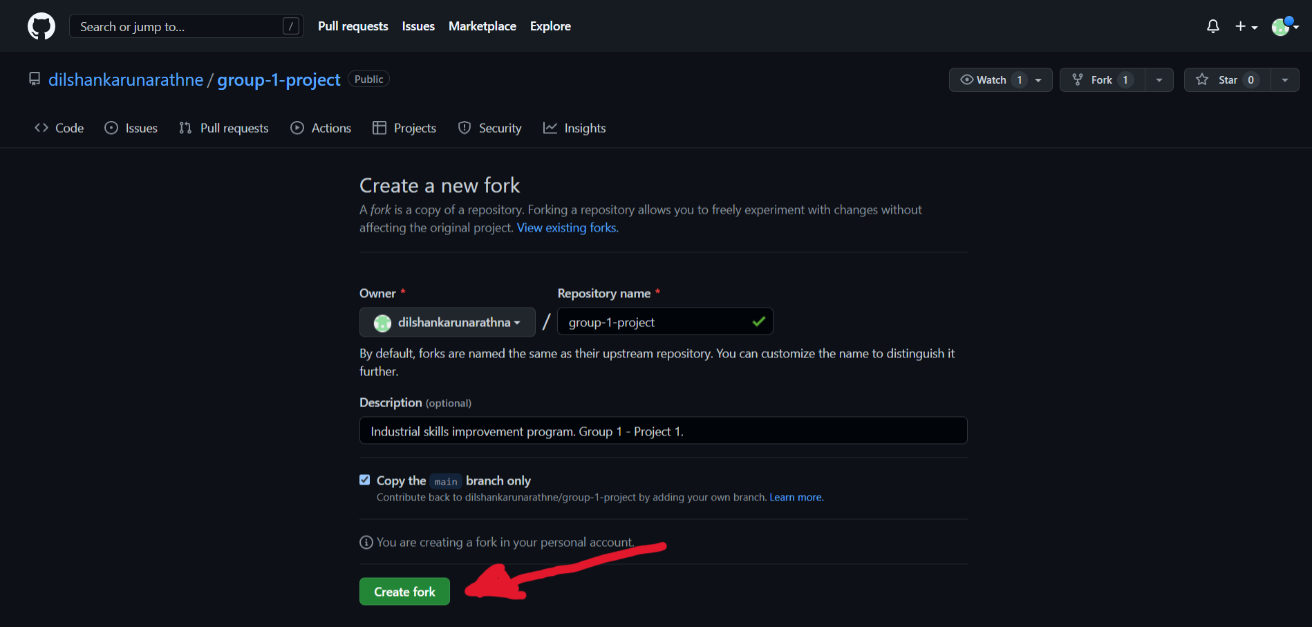This screenshot has width=1312, height=627.
Task: Switch to the Projects tab
Action: 404,128
